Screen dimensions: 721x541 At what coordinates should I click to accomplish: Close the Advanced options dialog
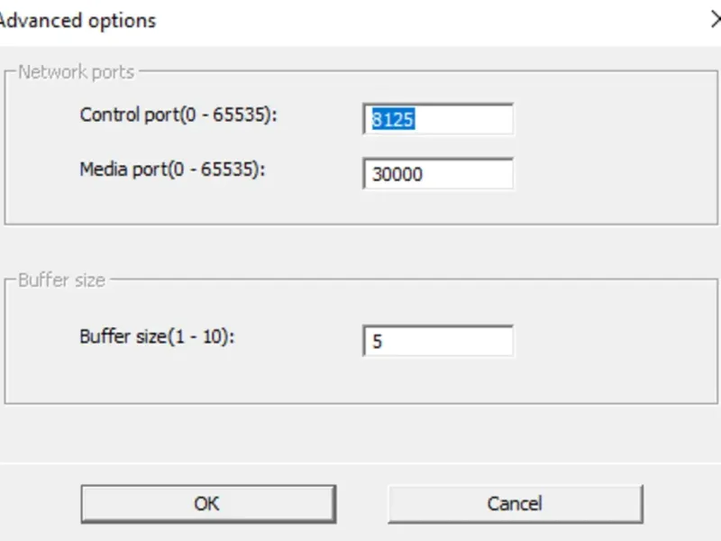716,20
